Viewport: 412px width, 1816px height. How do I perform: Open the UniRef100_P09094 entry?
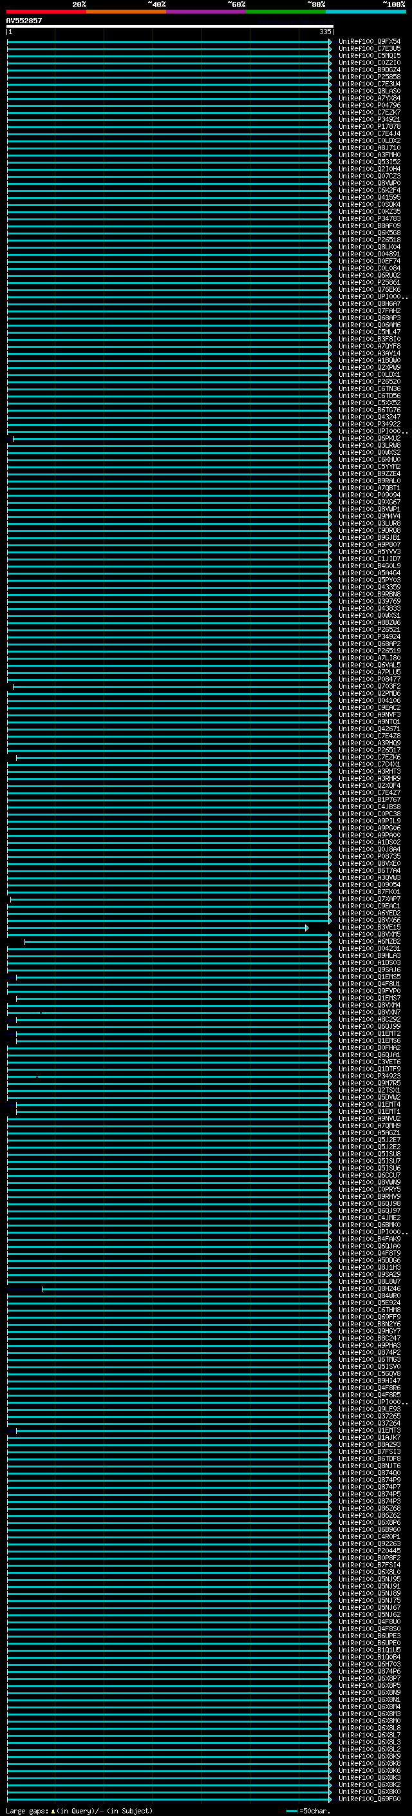click(369, 495)
